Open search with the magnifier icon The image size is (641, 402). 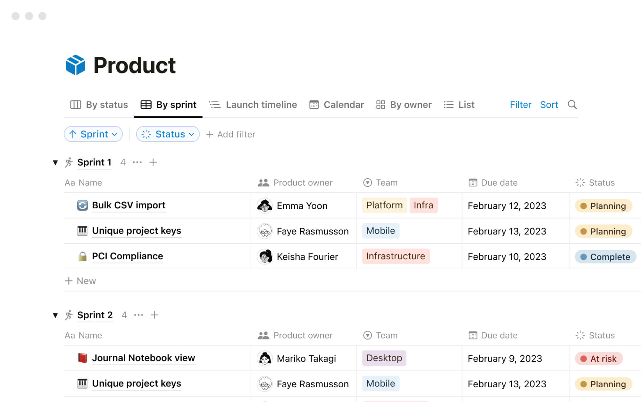tap(572, 105)
